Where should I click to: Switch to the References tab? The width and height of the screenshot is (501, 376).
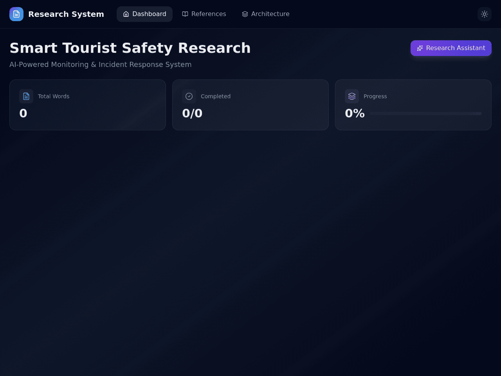204,14
